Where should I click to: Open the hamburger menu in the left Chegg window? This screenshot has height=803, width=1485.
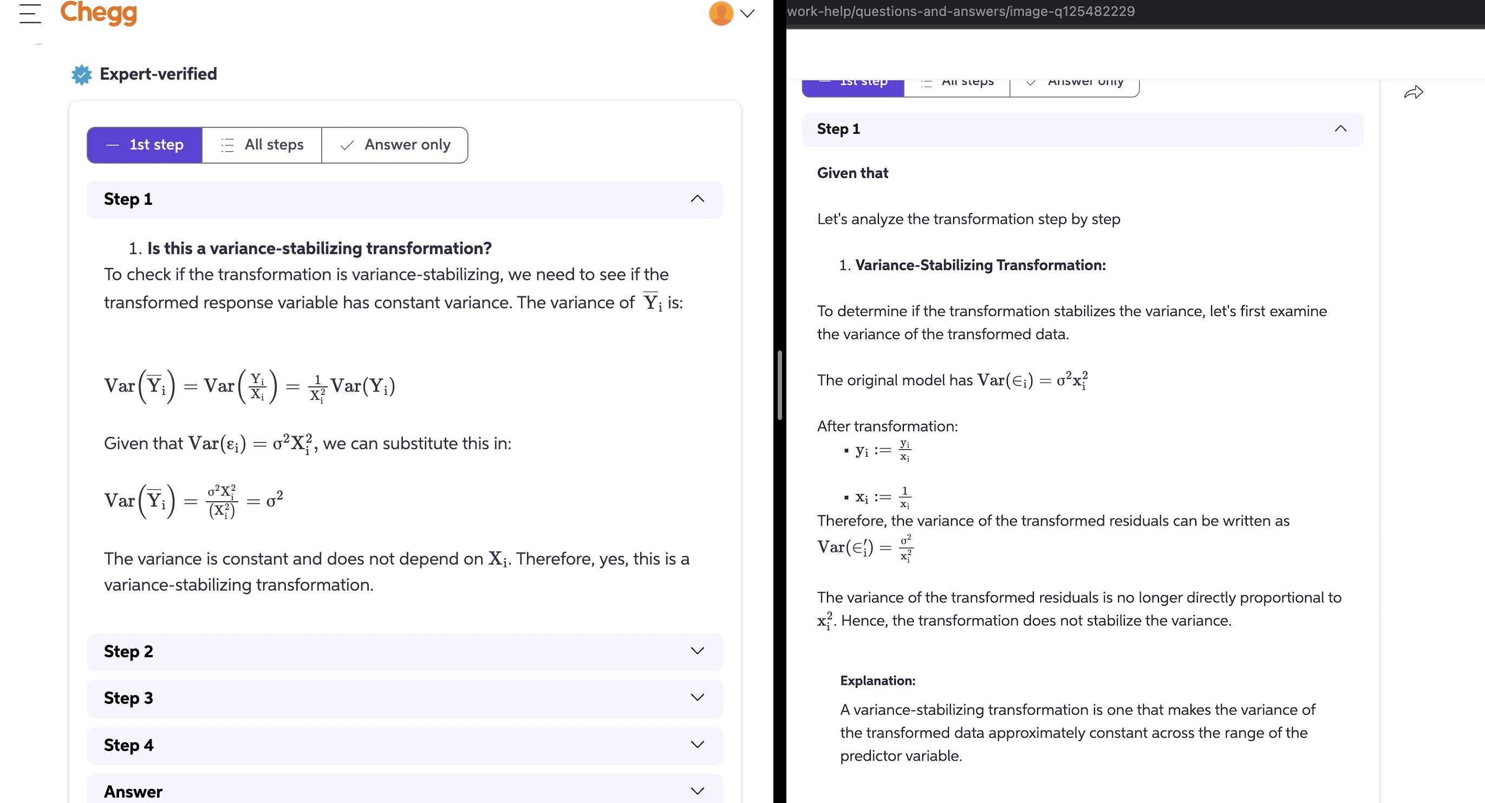30,13
